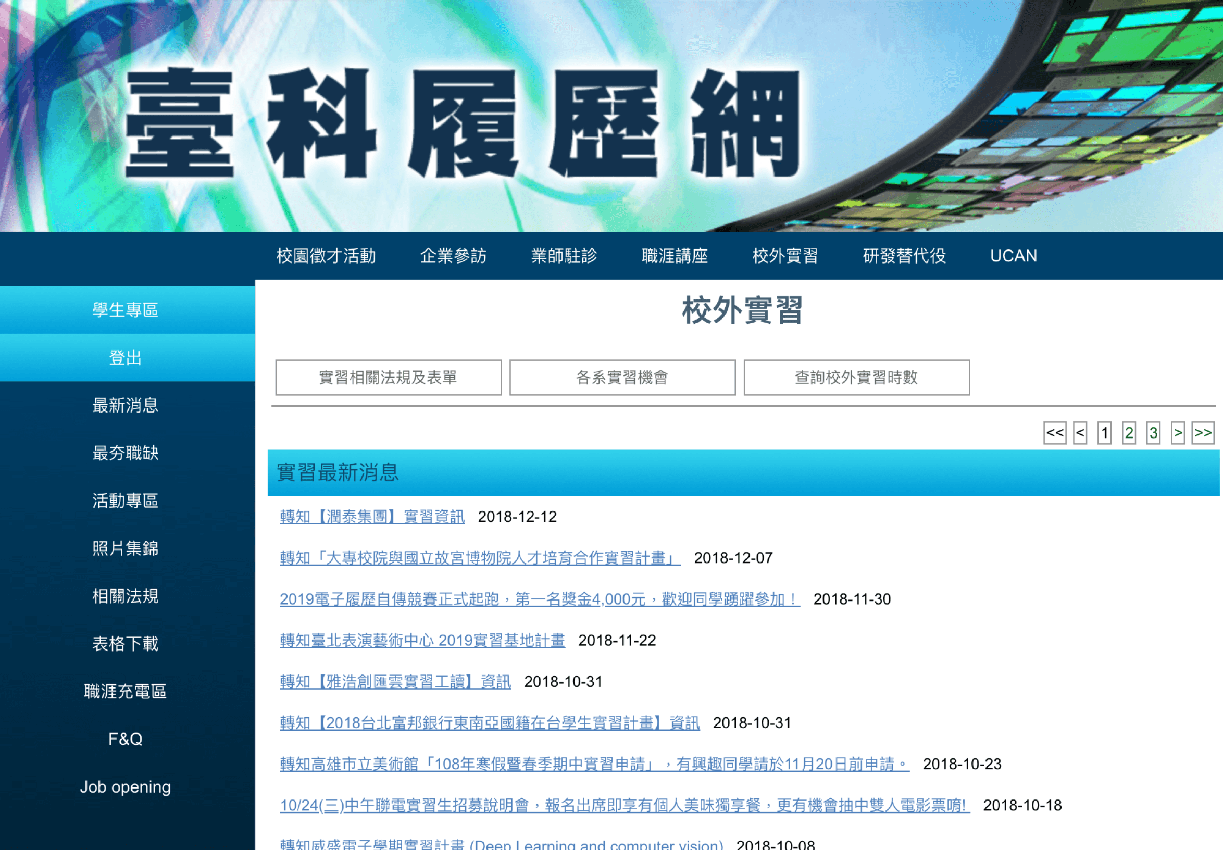1223x850 pixels.
Task: Click the 實習相關法規及表單 button
Action: 388,378
